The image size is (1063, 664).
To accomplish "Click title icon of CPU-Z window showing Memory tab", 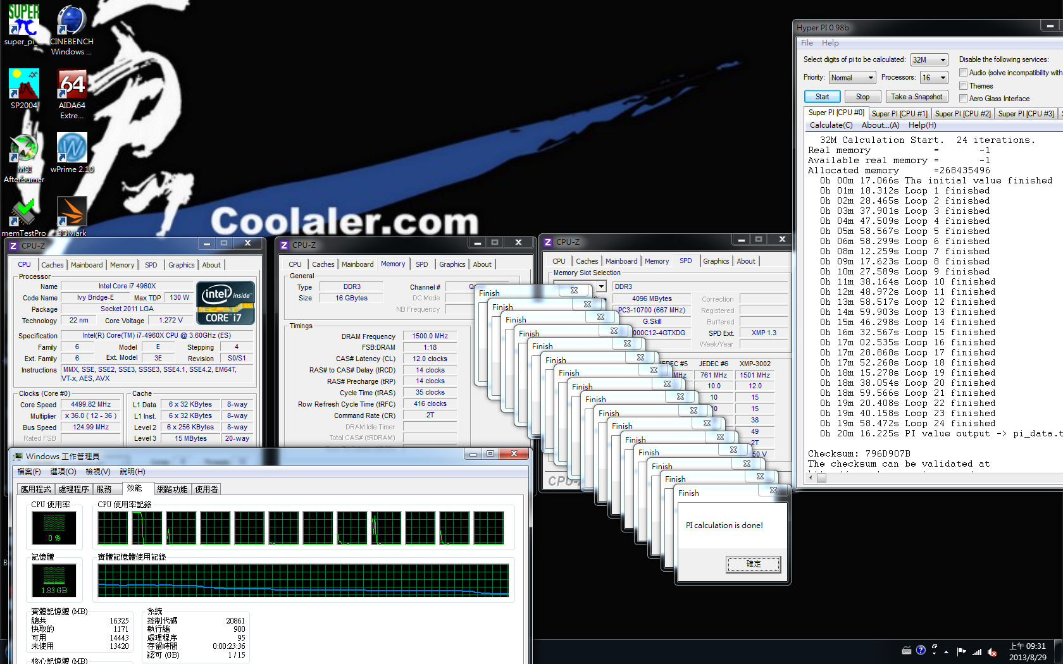I will (284, 245).
